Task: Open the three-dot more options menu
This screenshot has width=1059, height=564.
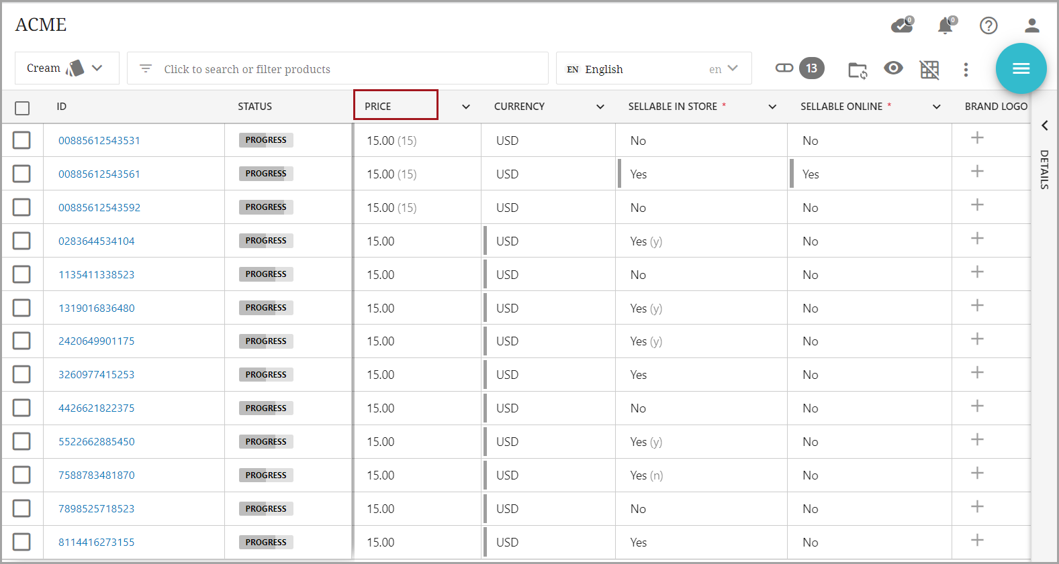Action: click(x=966, y=69)
